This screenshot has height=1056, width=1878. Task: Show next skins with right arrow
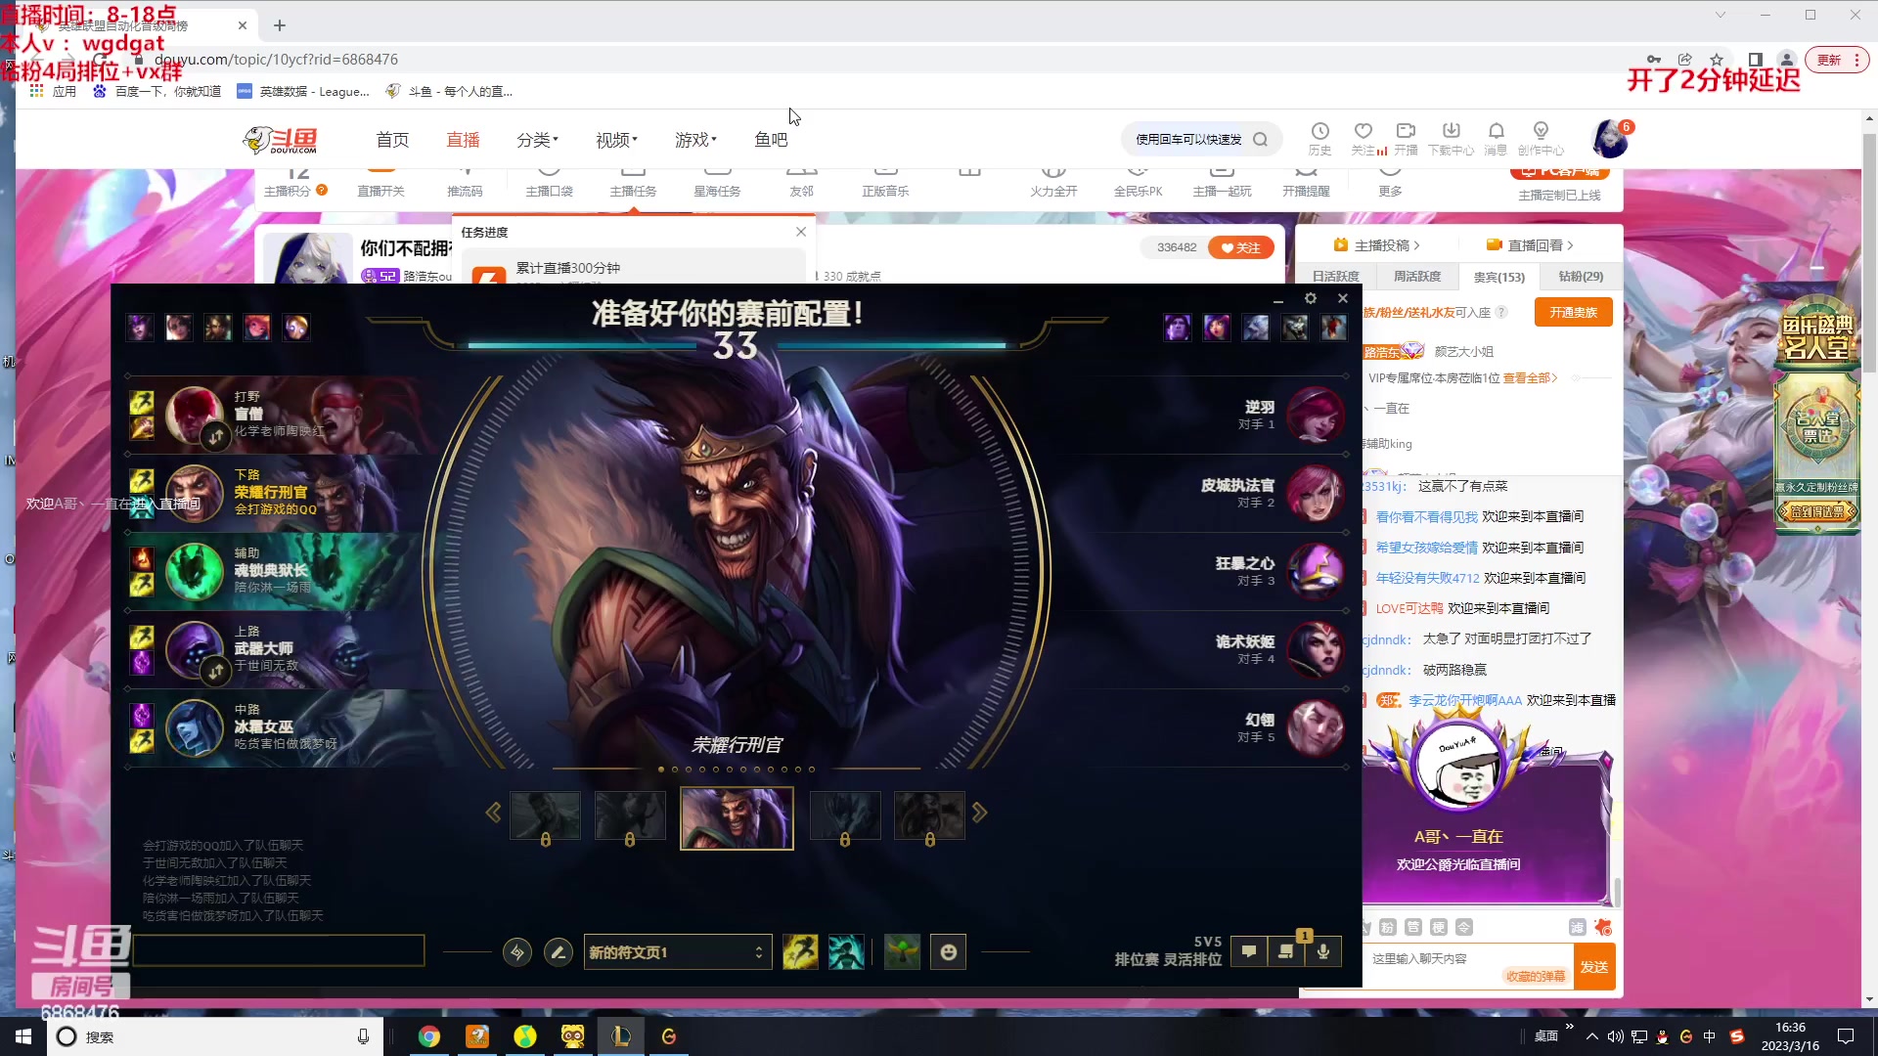point(980,814)
